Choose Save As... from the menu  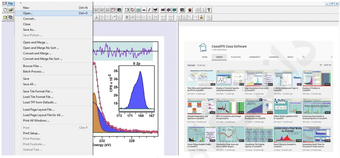click(x=54, y=30)
